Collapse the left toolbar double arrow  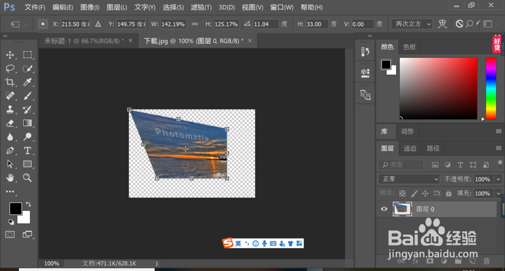click(6, 36)
